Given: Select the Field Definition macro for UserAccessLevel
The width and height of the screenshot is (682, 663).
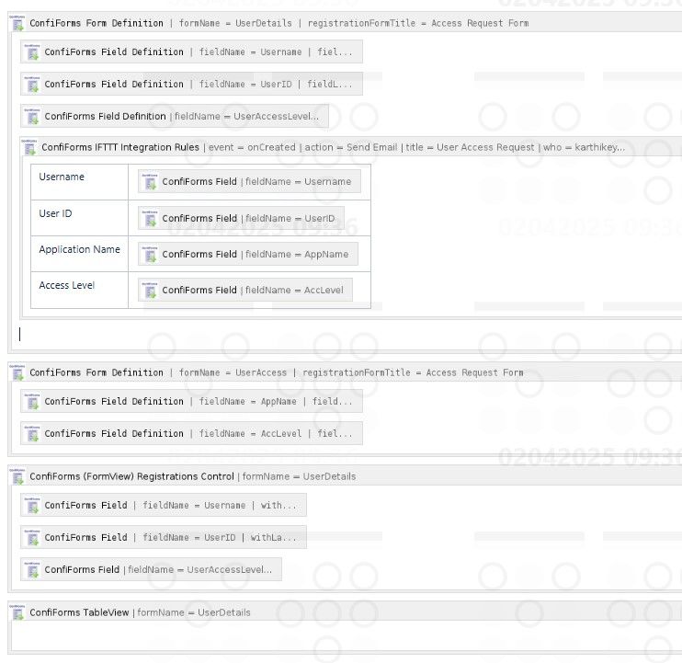Looking at the screenshot, I should 175,116.
